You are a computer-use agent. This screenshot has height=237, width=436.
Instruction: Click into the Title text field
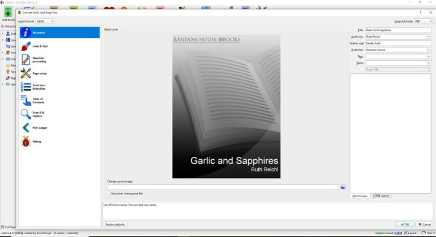coord(397,30)
